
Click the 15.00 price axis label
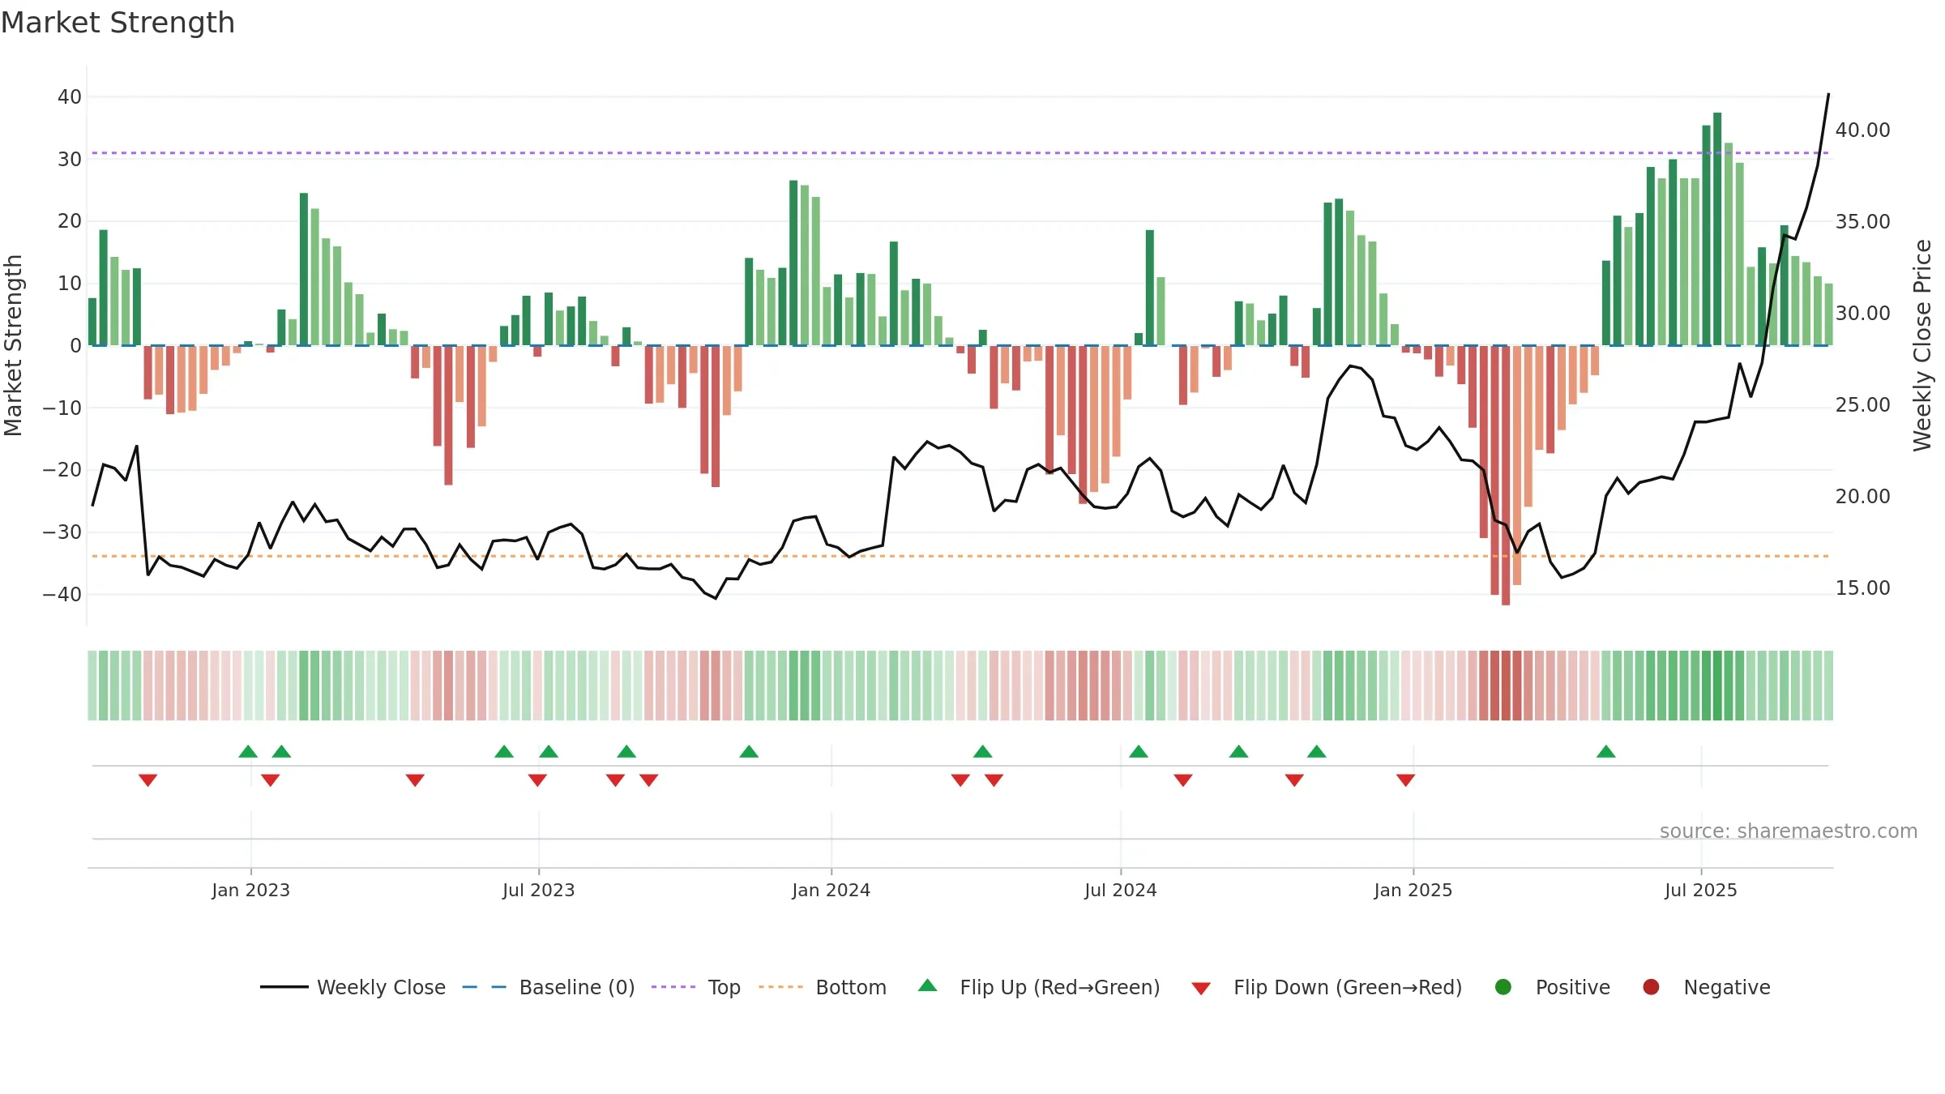[1863, 588]
